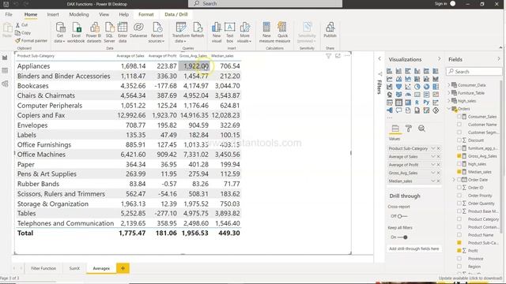Open the Dataverse connector
The width and height of the screenshot is (506, 284).
point(138,30)
